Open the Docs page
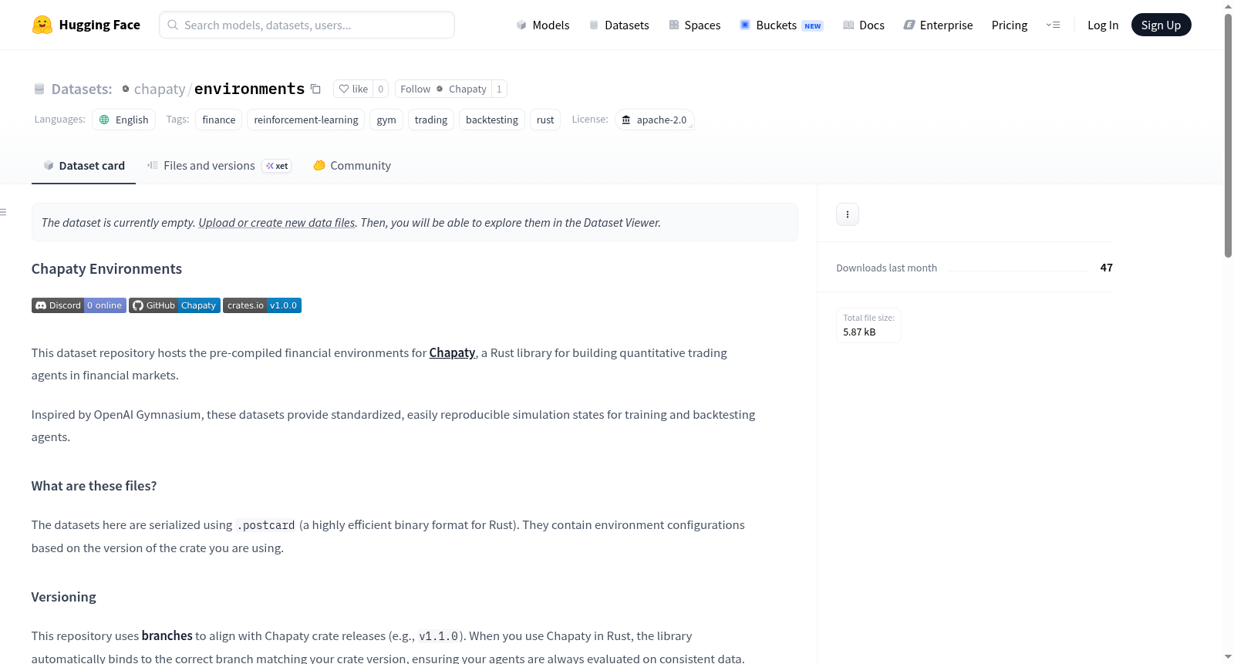Image resolution: width=1234 pixels, height=664 pixels. [864, 25]
